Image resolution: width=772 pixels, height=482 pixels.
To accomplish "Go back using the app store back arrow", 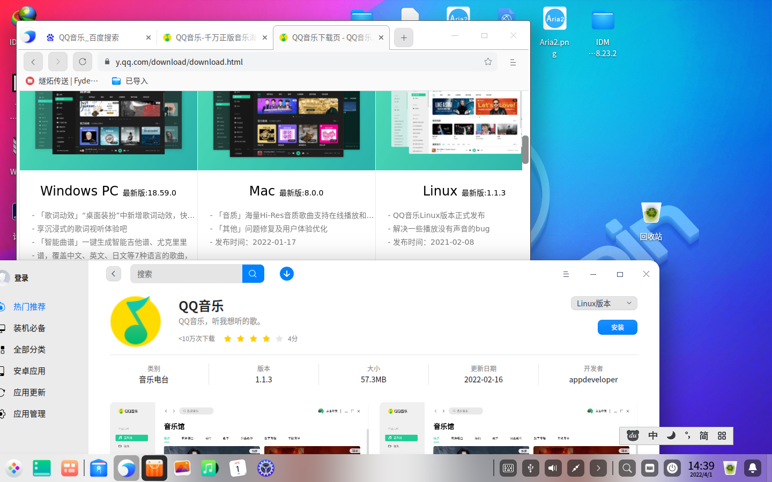I will [114, 274].
